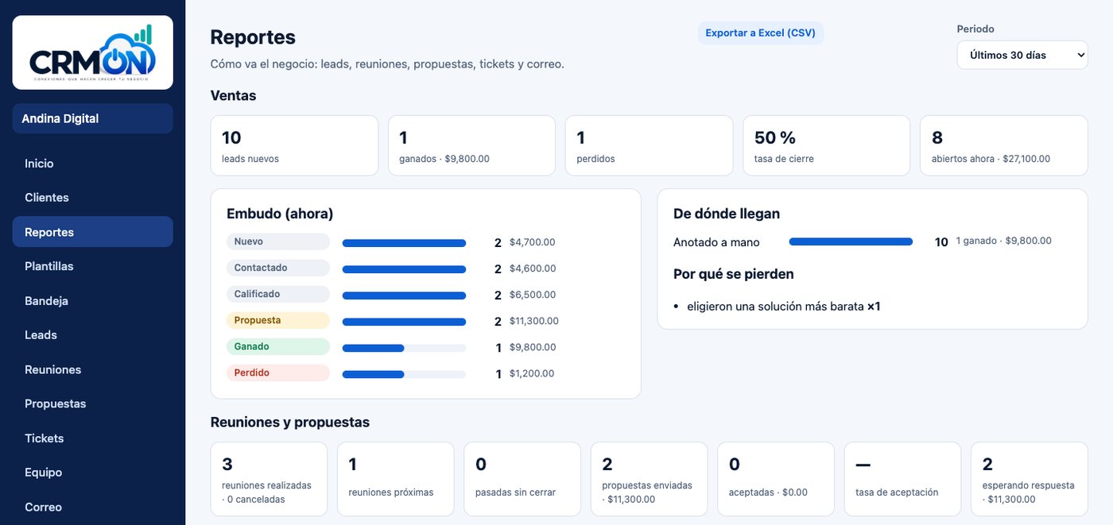Click the 1 perdidos card
The width and height of the screenshot is (1113, 525).
click(x=649, y=145)
